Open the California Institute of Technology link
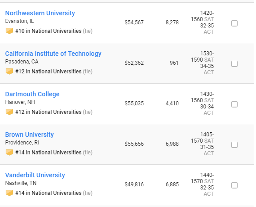 (53, 54)
